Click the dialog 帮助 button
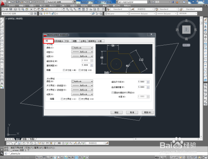208x159 pixels. pos(148,113)
